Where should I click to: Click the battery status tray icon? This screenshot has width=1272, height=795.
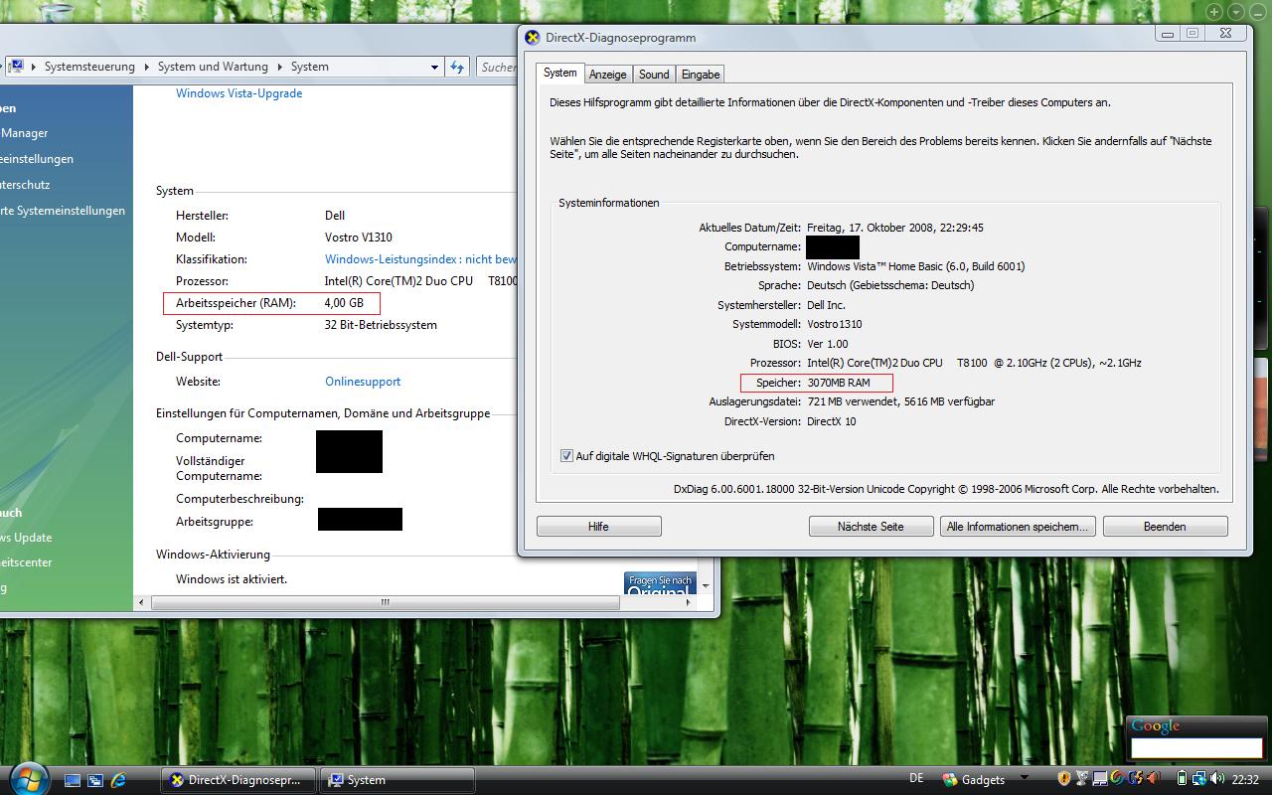pos(1182,779)
